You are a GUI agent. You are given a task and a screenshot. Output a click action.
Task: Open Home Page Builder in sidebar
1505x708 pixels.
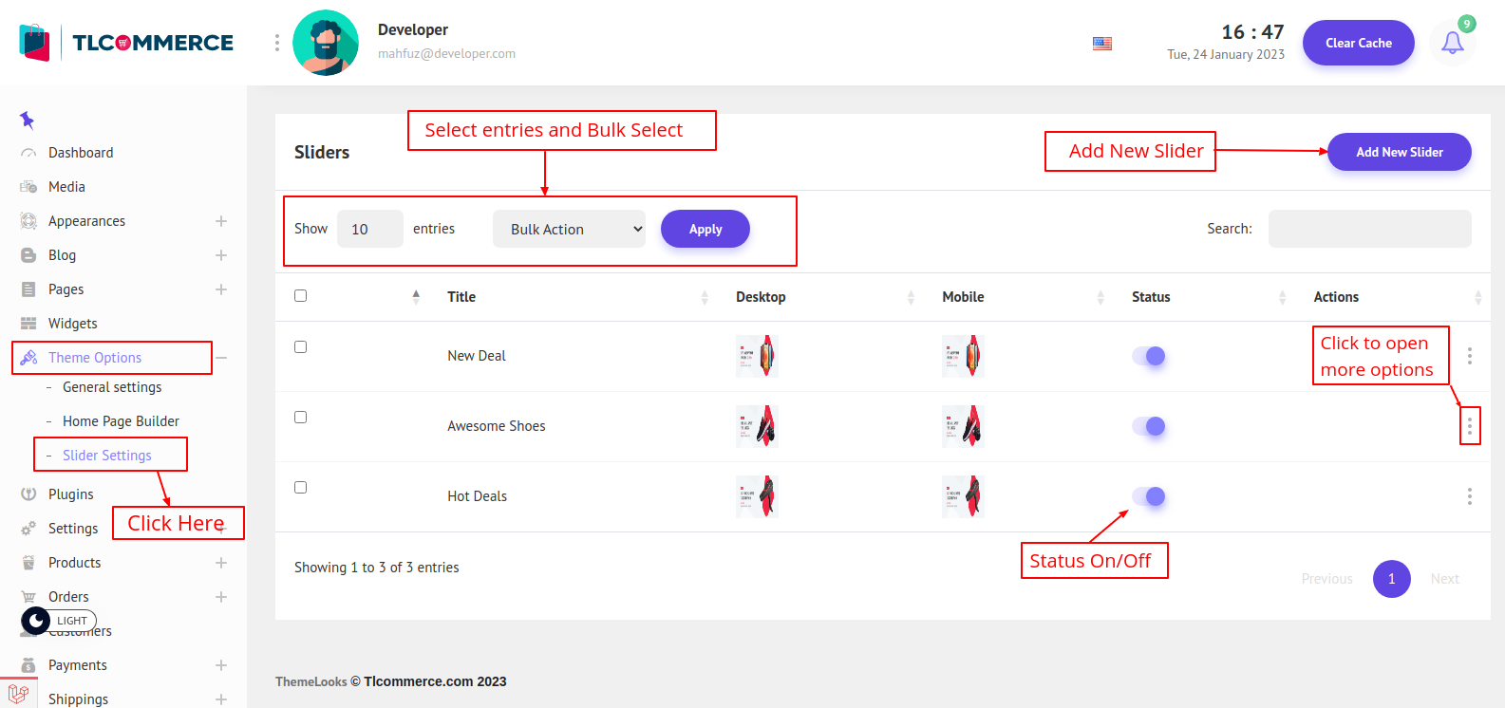click(x=121, y=421)
